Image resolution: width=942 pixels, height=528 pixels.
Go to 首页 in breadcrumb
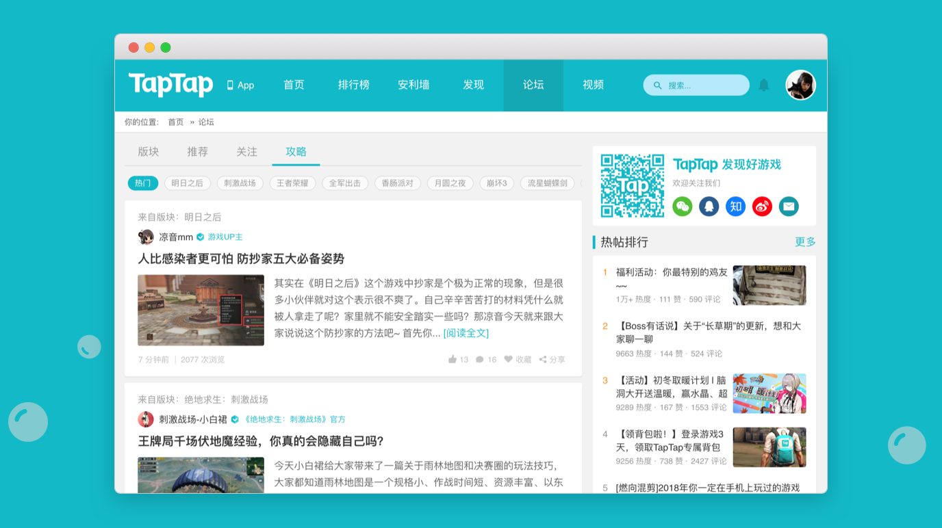[x=176, y=122]
